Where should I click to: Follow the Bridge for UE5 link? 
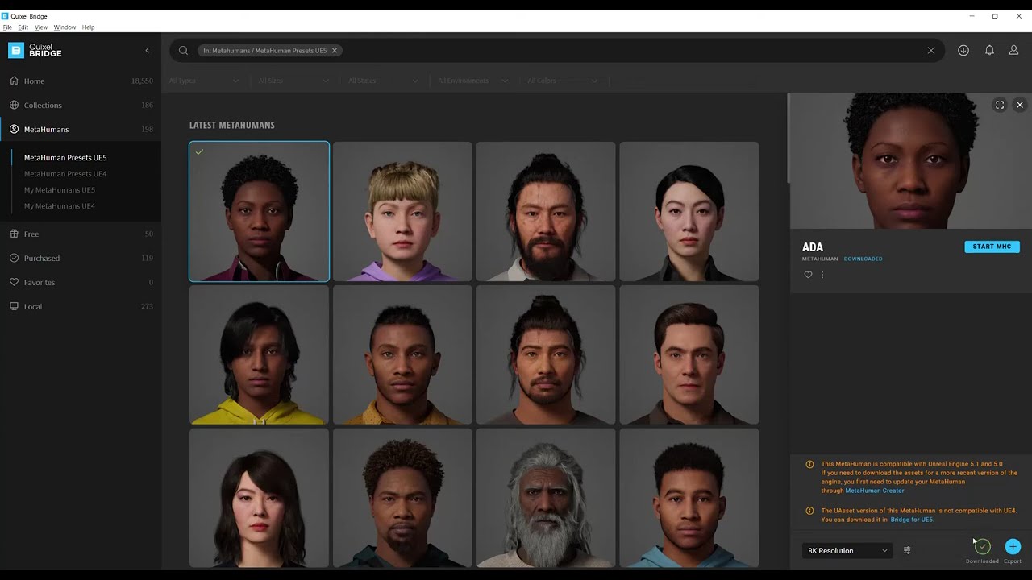coord(912,520)
